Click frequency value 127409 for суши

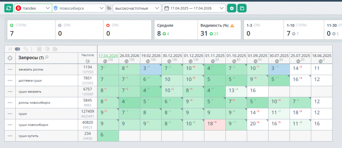tap(88, 111)
